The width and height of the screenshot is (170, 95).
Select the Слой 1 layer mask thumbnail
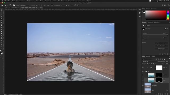click(x=159, y=80)
